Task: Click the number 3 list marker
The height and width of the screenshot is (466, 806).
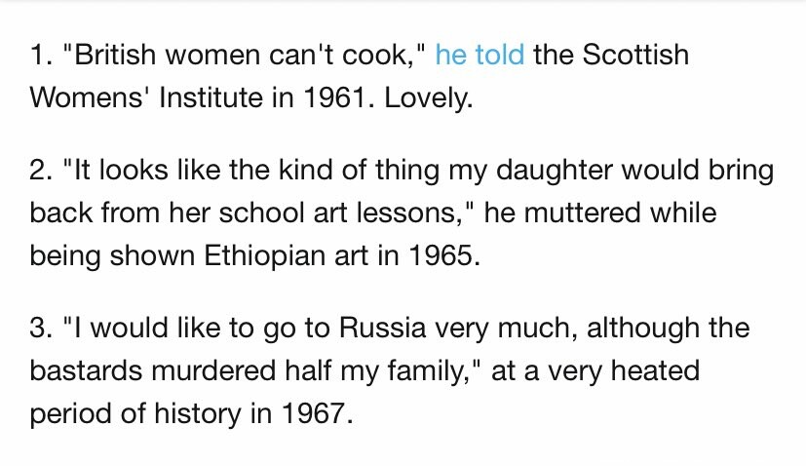Action: point(41,328)
